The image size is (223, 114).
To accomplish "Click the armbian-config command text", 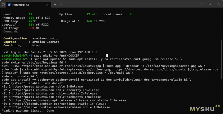I will (43, 39).
